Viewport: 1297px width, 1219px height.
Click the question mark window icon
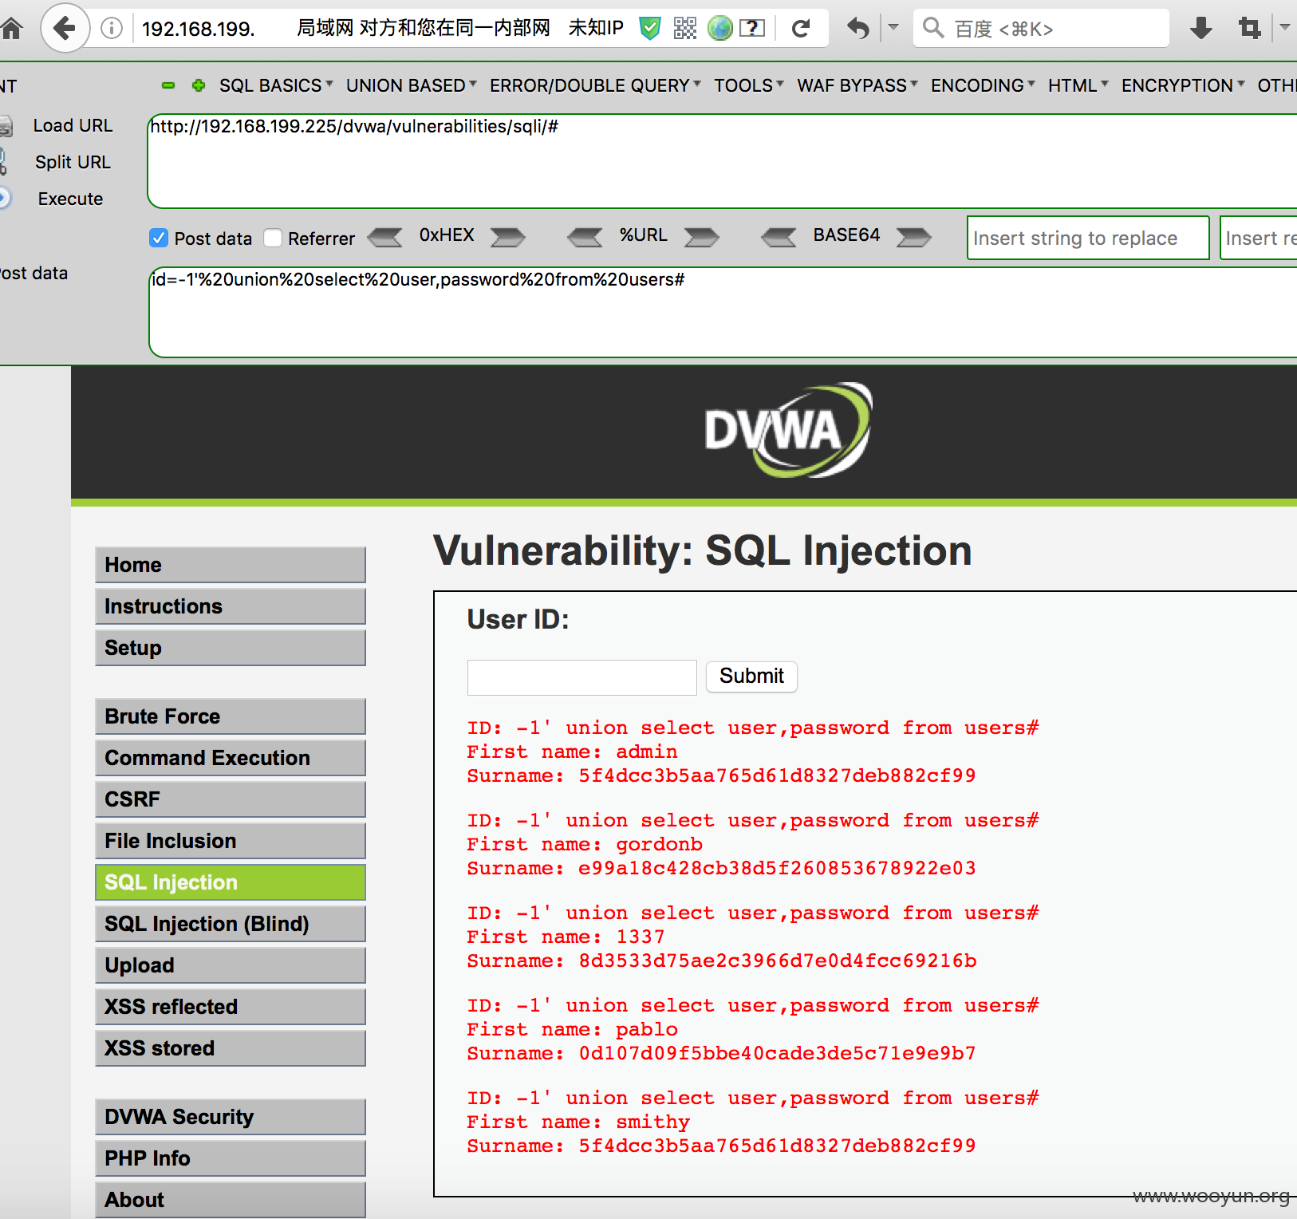click(751, 29)
